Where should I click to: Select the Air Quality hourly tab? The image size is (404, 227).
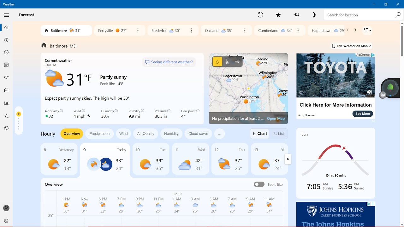click(146, 134)
